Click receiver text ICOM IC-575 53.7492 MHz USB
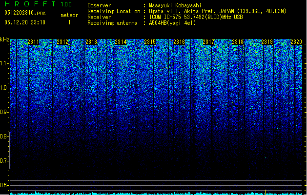The height and width of the screenshot is (195, 307). [196, 17]
